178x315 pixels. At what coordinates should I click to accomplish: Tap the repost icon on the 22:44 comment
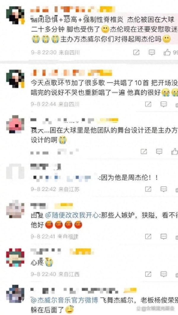[148, 104]
